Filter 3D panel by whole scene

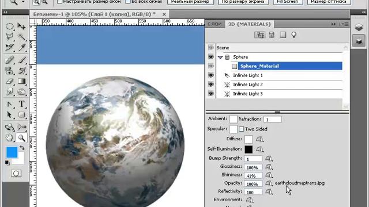click(260, 35)
